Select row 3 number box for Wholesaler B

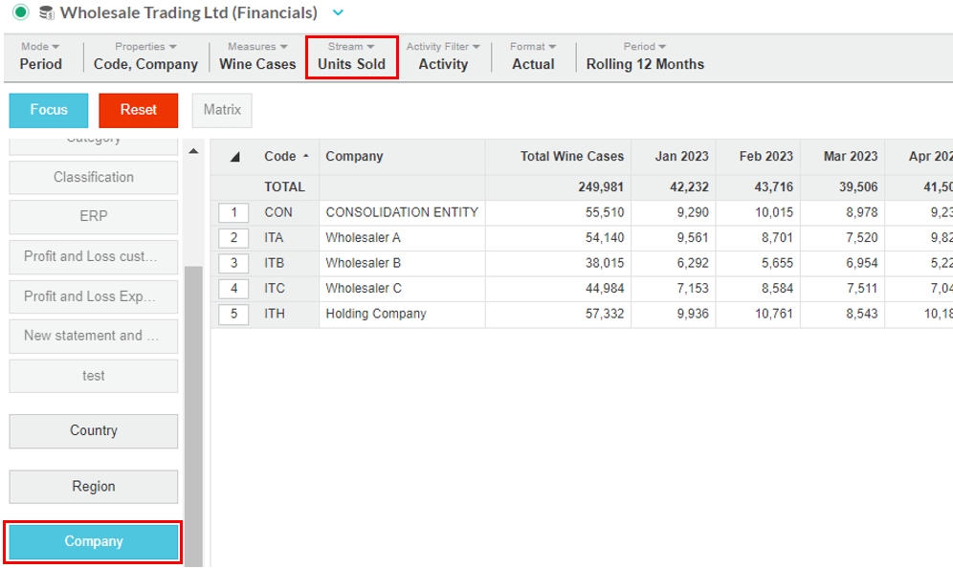click(x=233, y=263)
